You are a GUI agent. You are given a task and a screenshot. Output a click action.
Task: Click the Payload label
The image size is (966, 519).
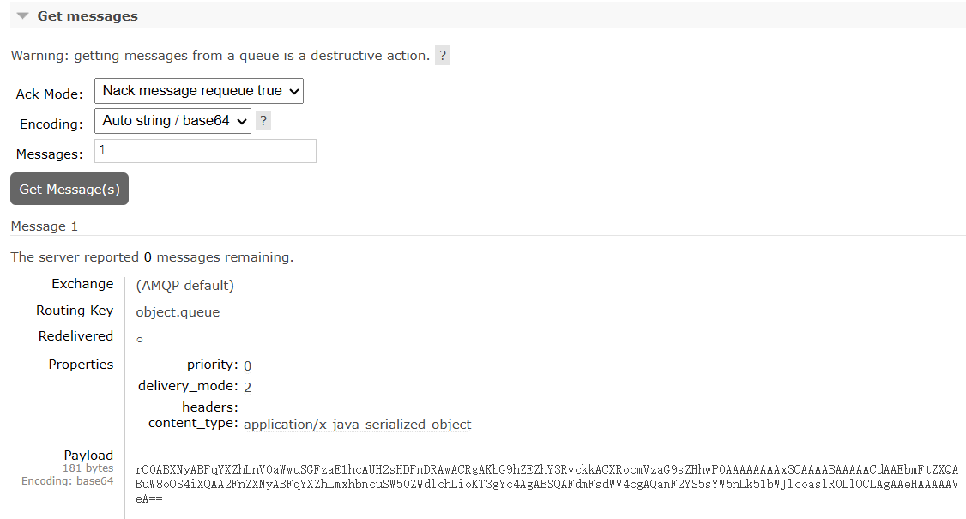tap(88, 456)
